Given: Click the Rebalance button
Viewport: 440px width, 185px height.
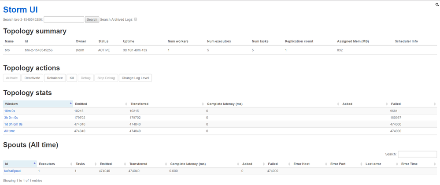Looking at the screenshot, I should coord(55,78).
